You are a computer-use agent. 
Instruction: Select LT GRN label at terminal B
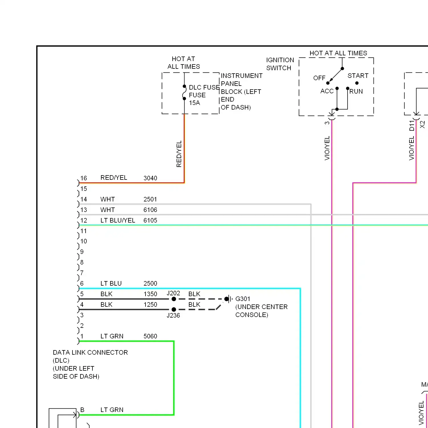[x=112, y=410]
